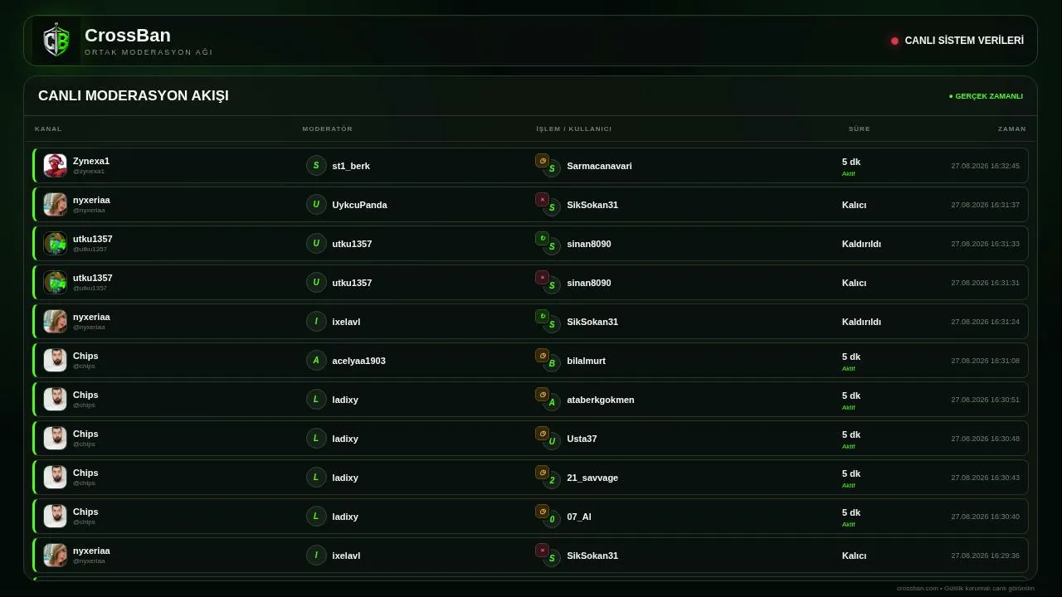Screen dimensions: 1062x597
Task: Click the timeout icon beside bilalmurt
Action: [542, 356]
